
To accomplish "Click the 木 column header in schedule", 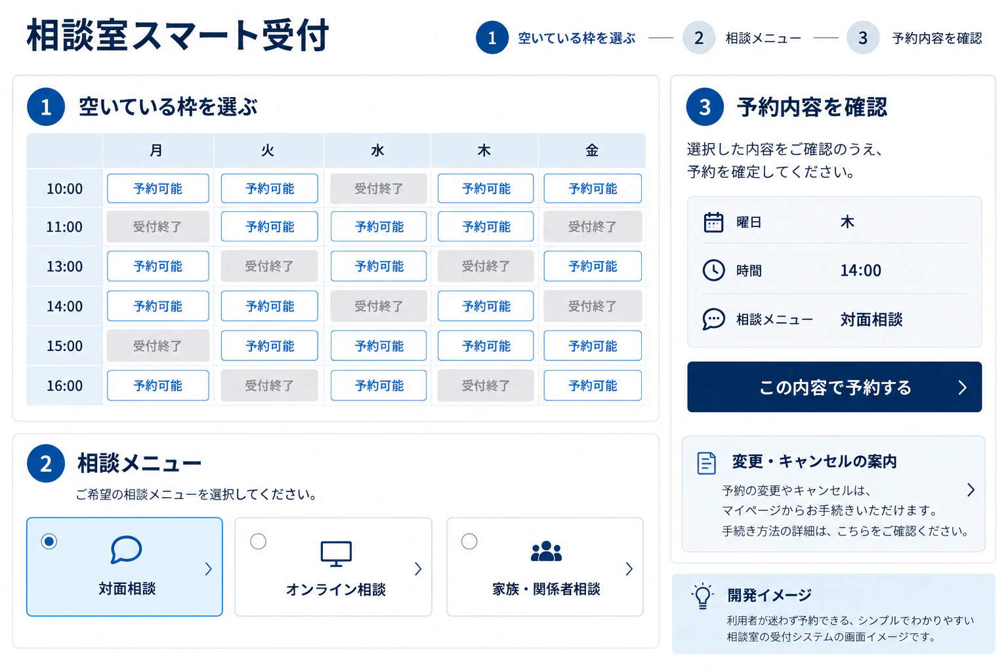I will 484,151.
